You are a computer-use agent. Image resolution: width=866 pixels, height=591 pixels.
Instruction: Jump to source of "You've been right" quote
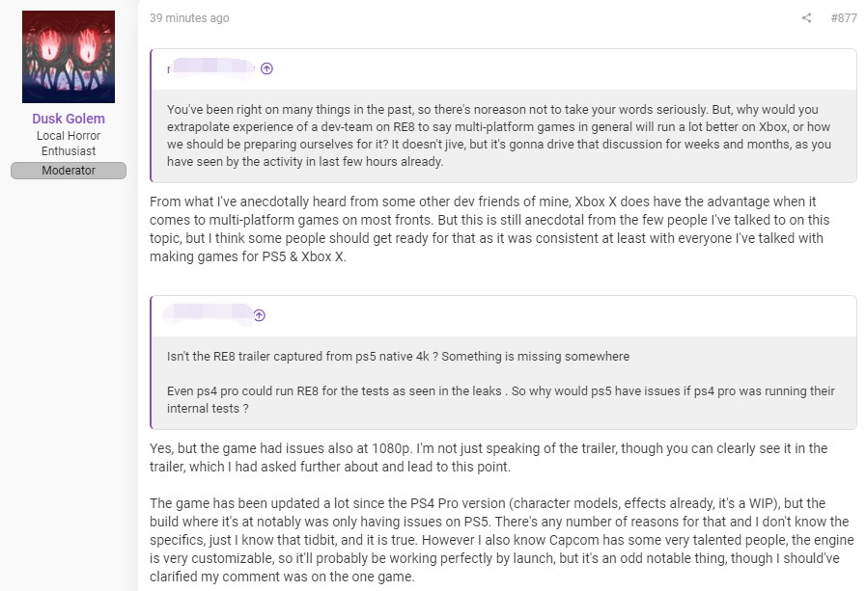point(266,68)
